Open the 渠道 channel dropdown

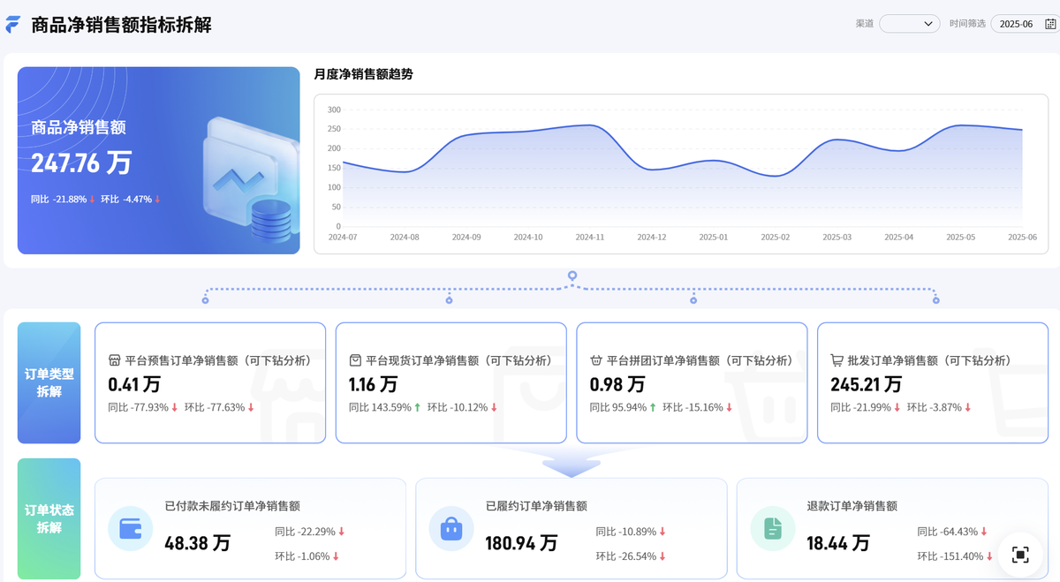point(910,24)
